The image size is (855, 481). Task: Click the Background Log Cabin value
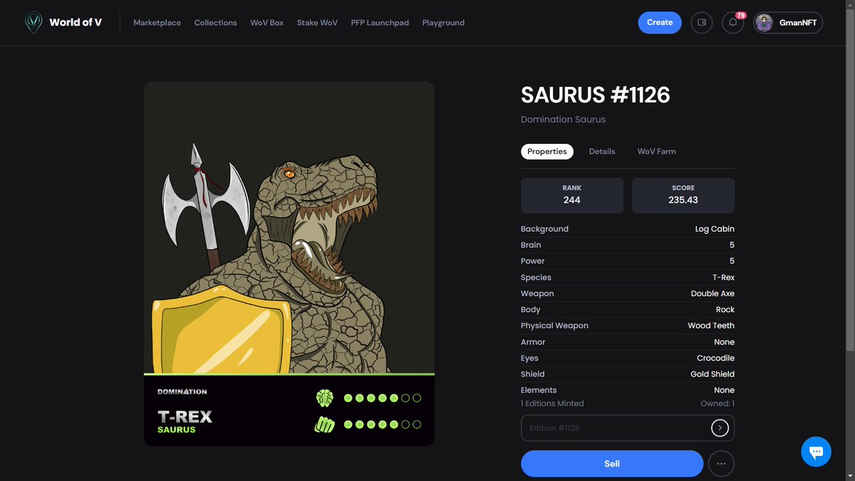click(x=715, y=229)
